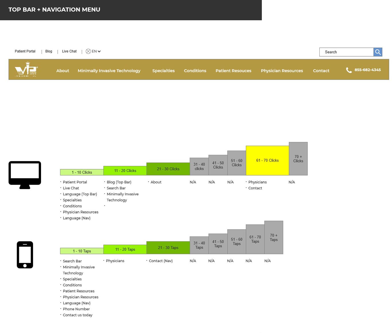This screenshot has width=392, height=333.
Task: Select Physician Resources in navigation bar
Action: 282,71
